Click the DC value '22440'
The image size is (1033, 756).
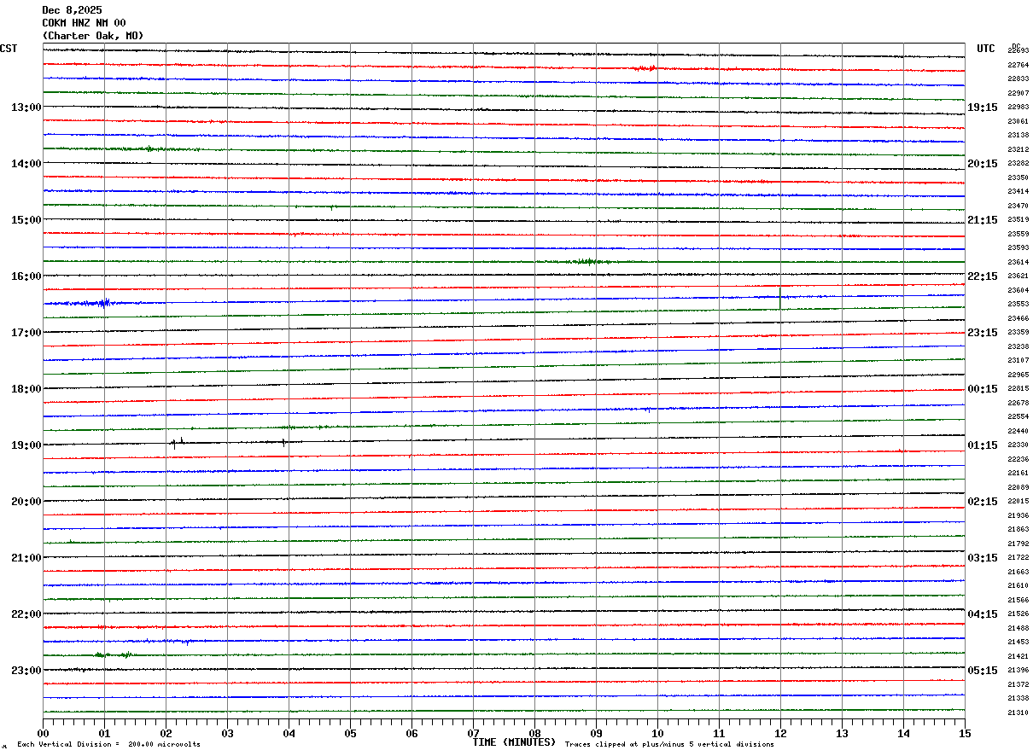[1018, 431]
